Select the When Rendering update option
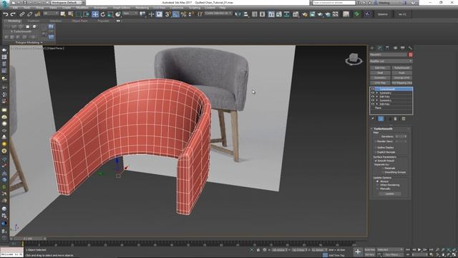This screenshot has width=458, height=258. click(377, 185)
